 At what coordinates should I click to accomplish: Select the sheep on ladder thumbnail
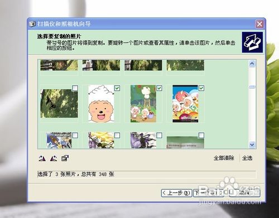coord(143,104)
